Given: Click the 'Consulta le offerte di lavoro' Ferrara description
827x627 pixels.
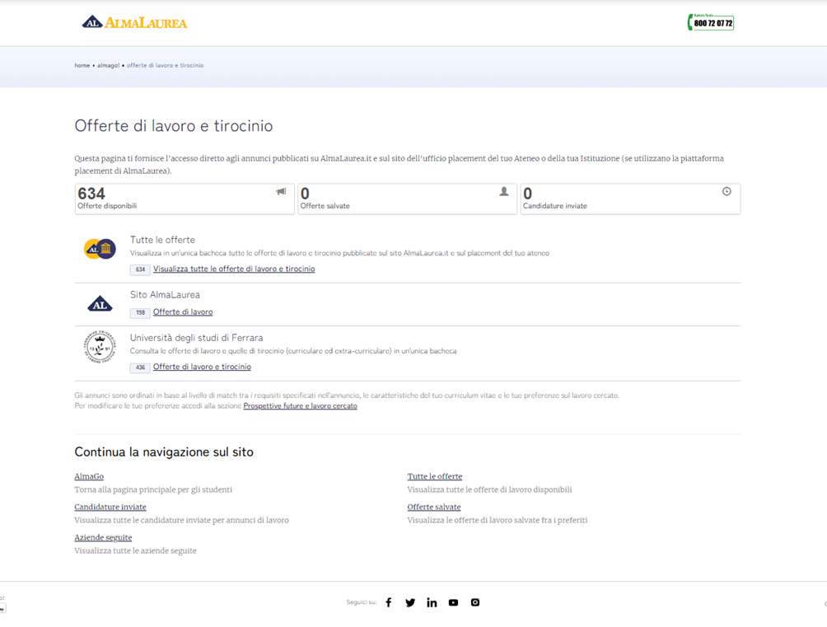Looking at the screenshot, I should (x=293, y=351).
